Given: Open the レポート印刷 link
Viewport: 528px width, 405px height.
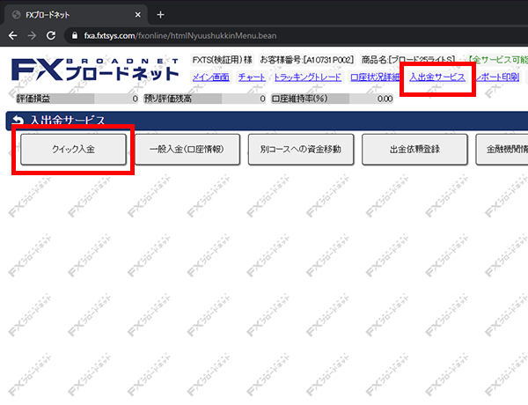Looking at the screenshot, I should (497, 77).
